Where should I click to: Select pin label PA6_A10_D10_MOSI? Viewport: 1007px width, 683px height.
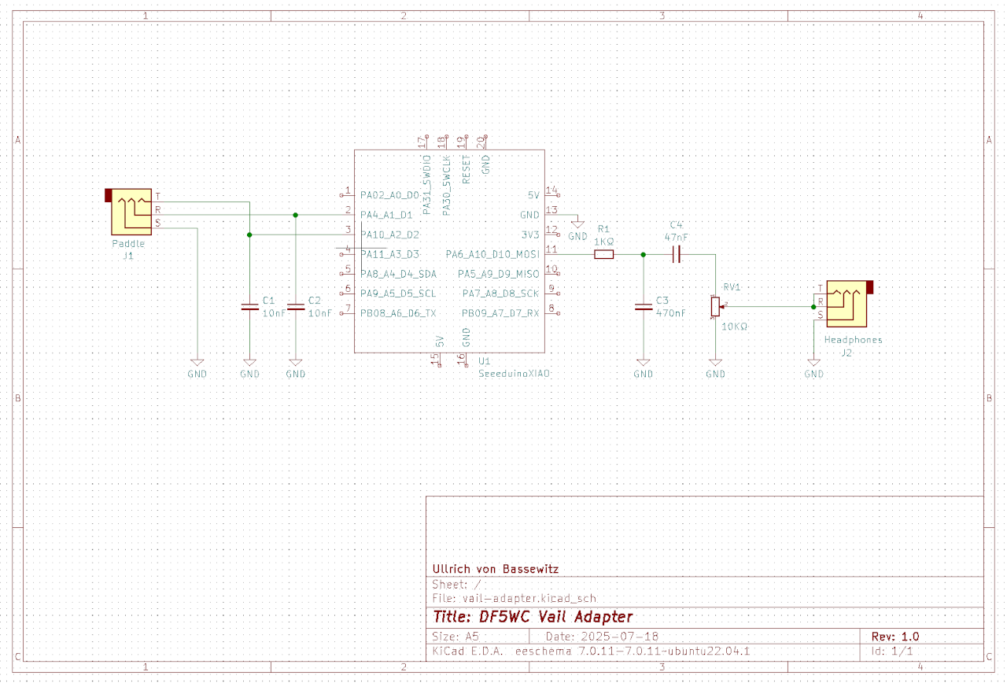[x=492, y=254]
